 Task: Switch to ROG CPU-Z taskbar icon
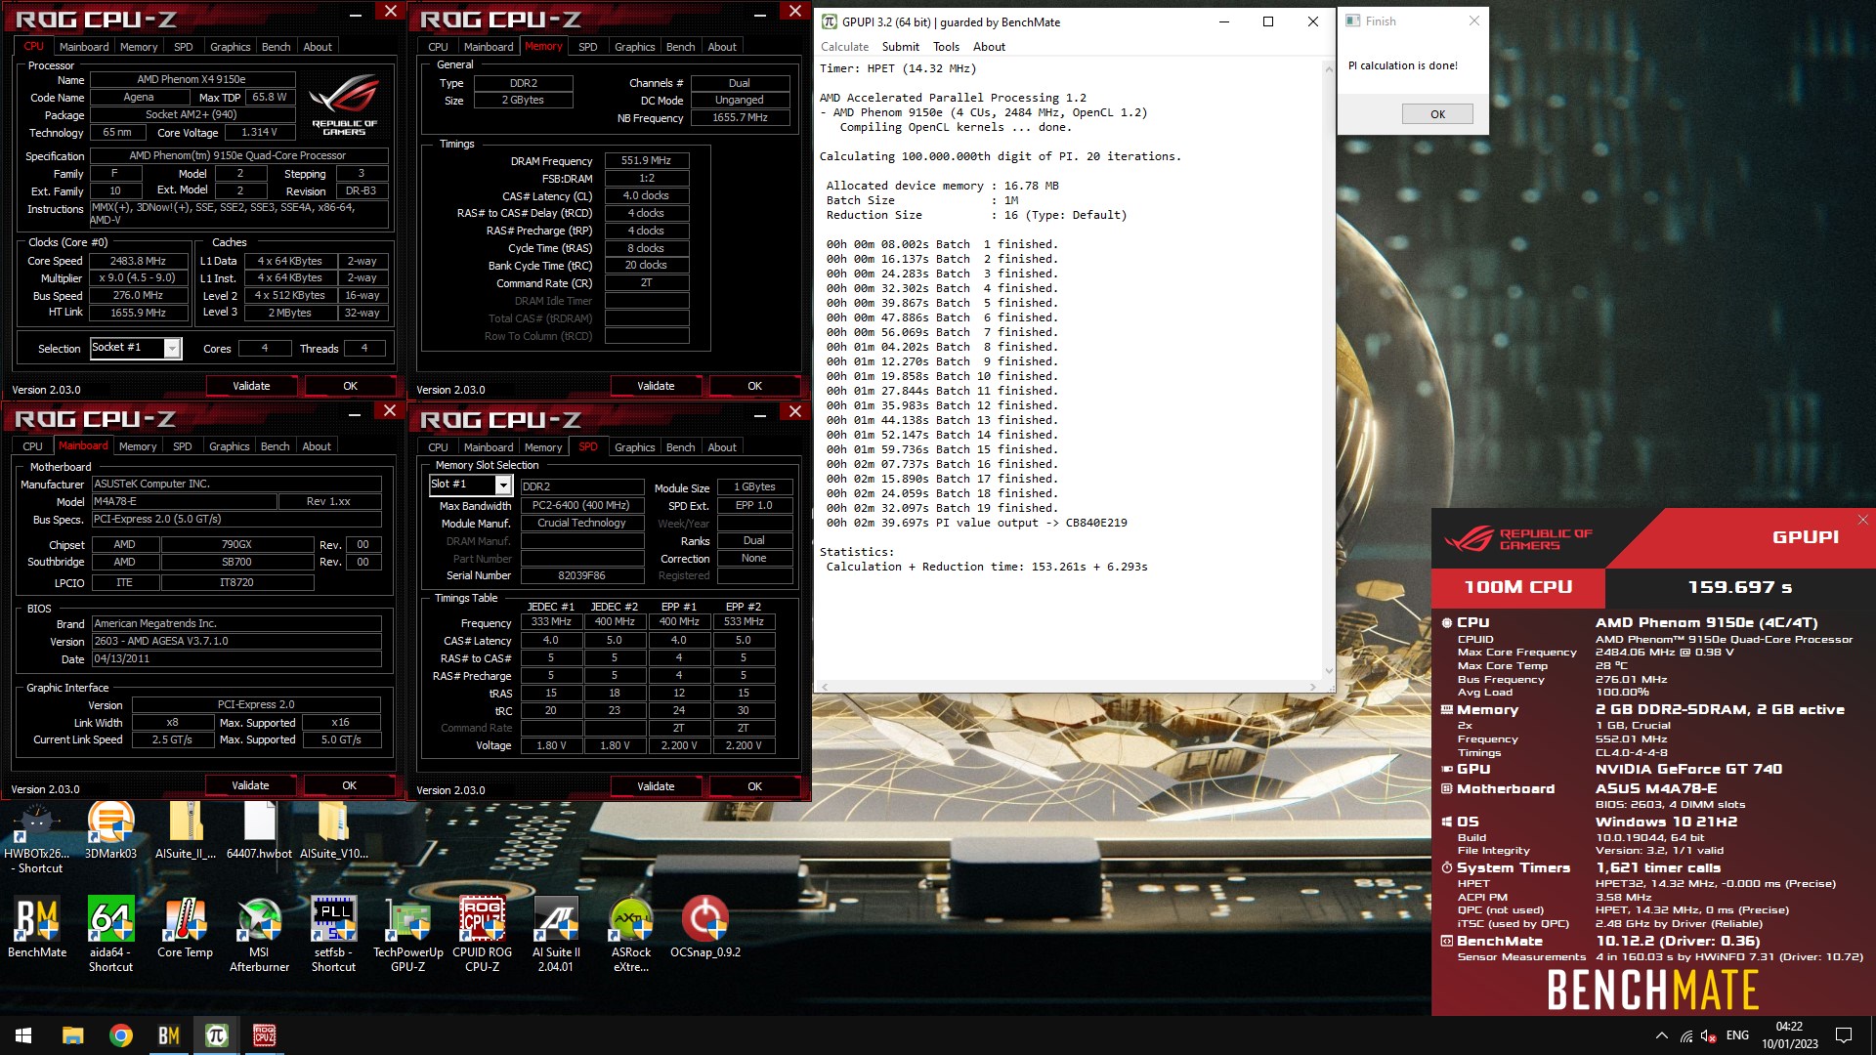point(264,1035)
